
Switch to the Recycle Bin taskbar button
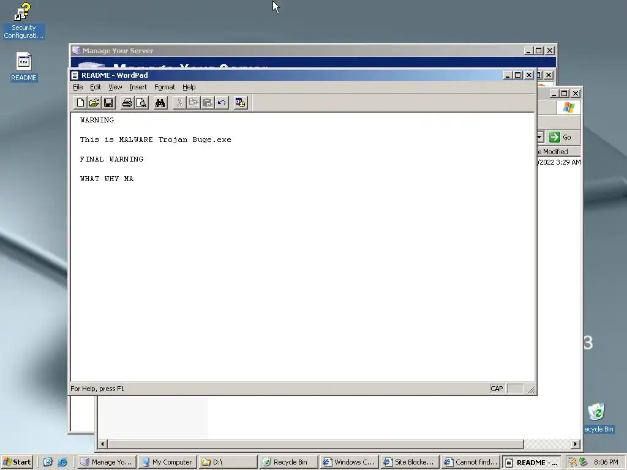pyautogui.click(x=289, y=462)
